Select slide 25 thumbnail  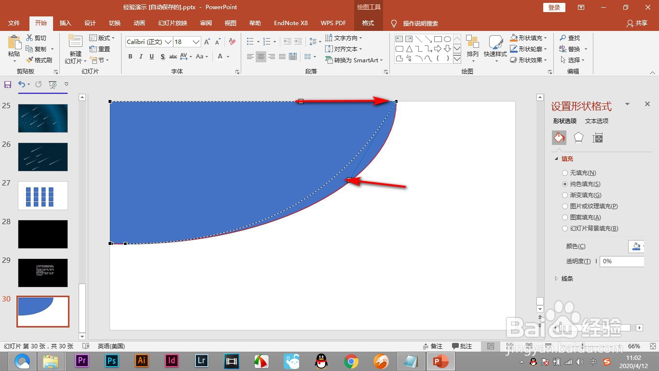[43, 118]
